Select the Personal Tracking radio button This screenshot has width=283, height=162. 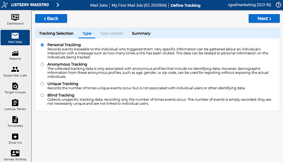42,45
